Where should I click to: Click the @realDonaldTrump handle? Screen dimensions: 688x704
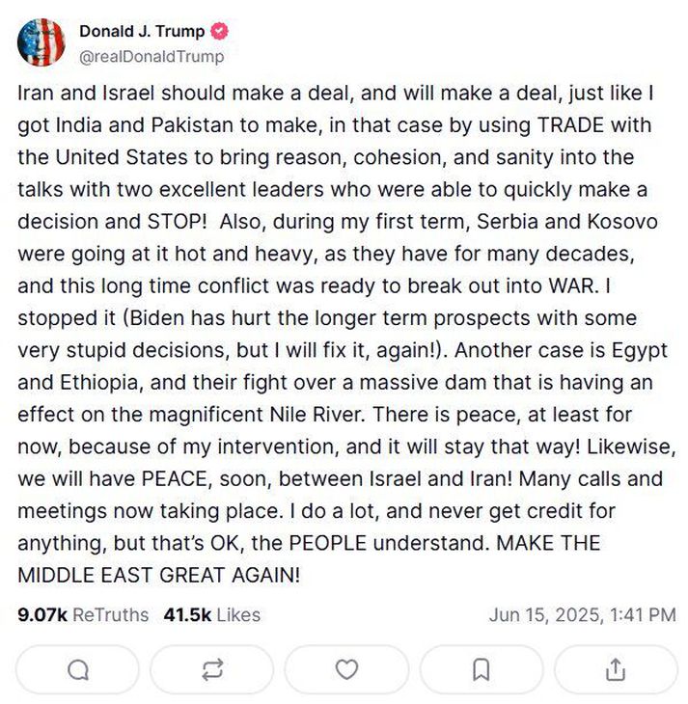(x=151, y=56)
